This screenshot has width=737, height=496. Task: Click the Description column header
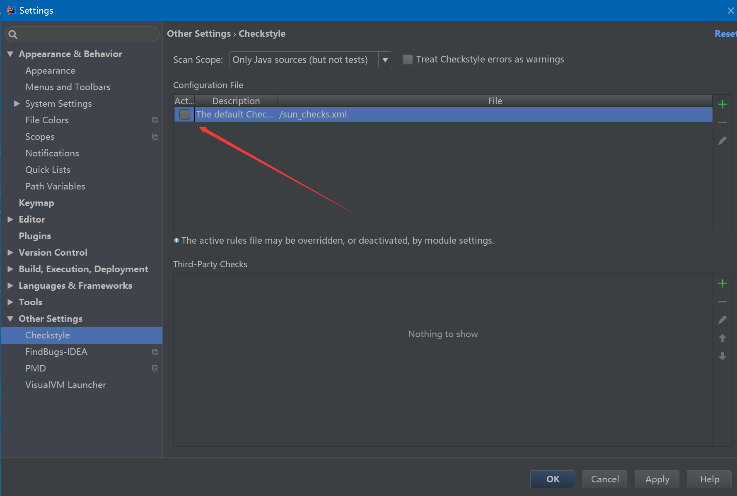coord(236,101)
